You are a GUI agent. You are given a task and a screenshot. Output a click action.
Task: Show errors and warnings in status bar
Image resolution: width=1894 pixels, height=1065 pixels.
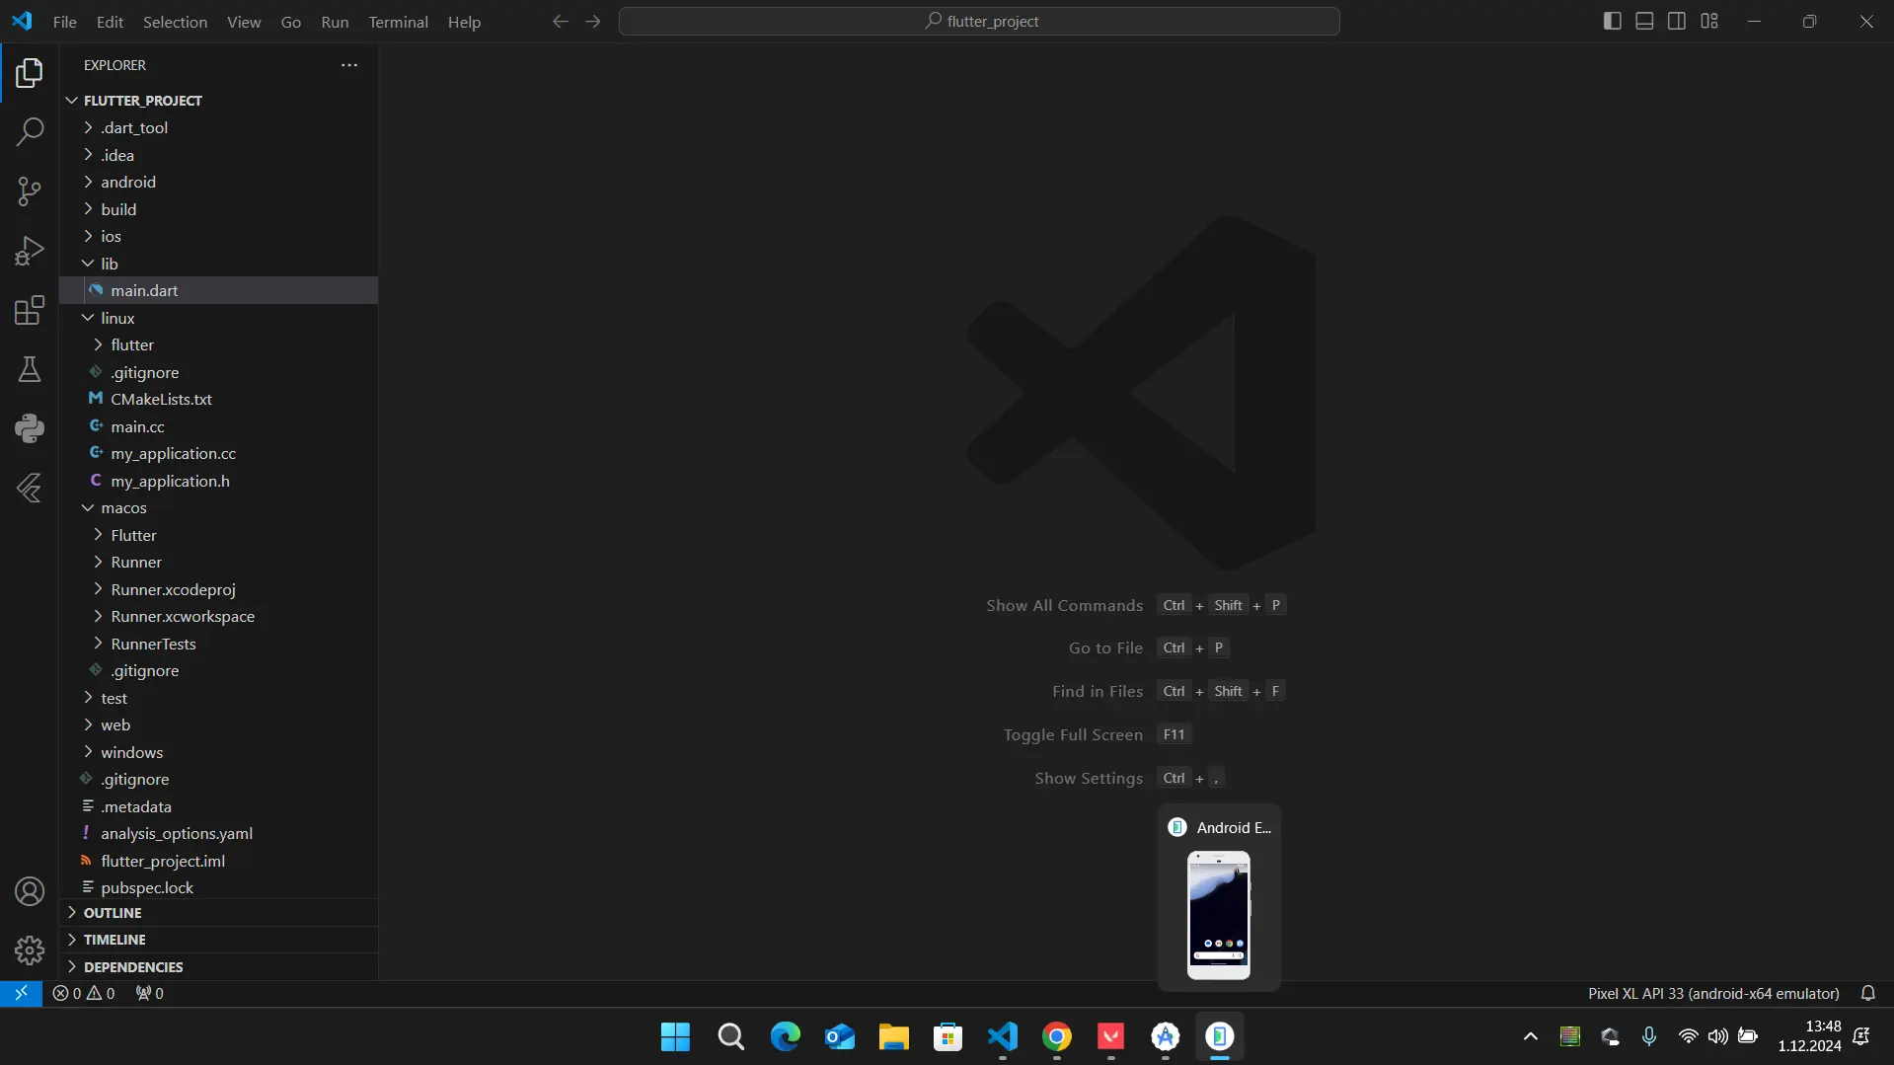(x=84, y=994)
